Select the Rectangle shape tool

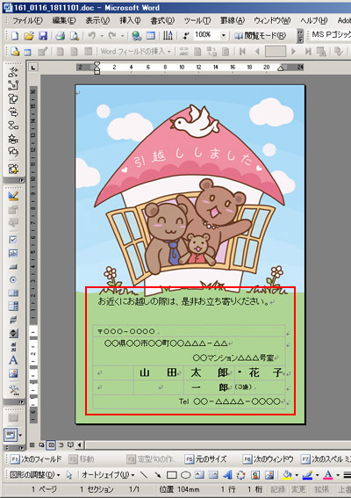pyautogui.click(x=172, y=475)
